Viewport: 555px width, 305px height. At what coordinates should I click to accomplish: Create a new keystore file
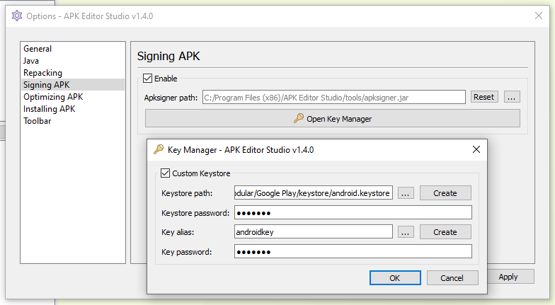(x=445, y=193)
